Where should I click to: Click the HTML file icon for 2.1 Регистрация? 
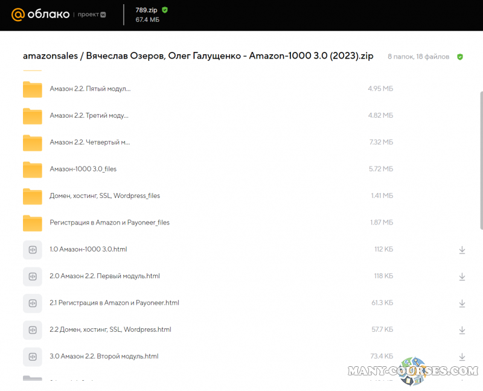33,303
